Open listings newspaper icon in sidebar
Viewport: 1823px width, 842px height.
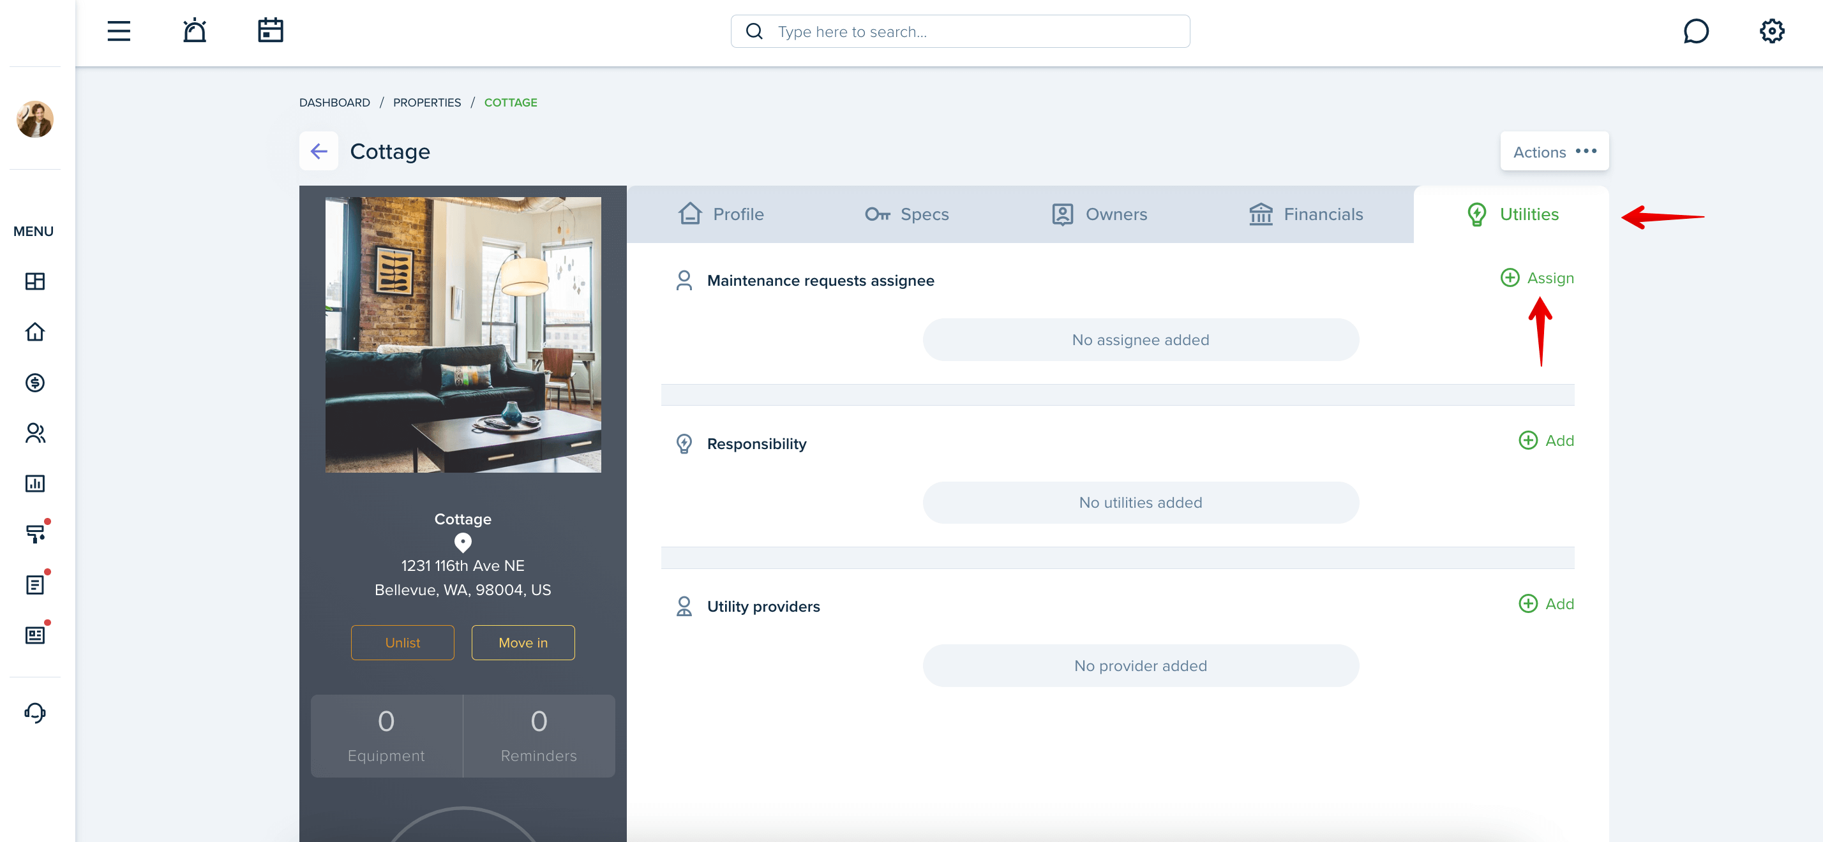click(34, 635)
